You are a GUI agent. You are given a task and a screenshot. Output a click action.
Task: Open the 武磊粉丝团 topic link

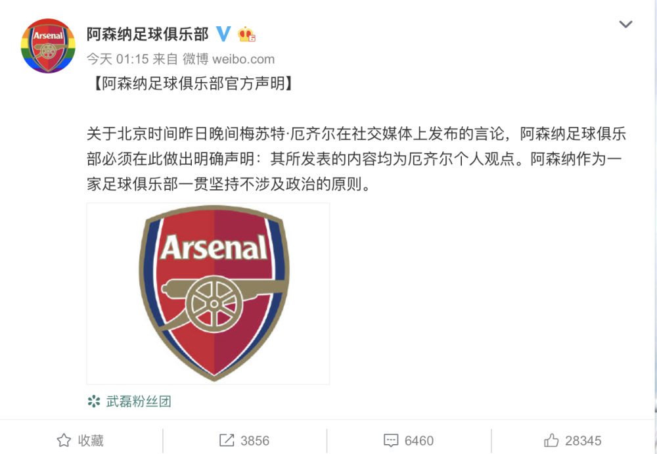[139, 401]
